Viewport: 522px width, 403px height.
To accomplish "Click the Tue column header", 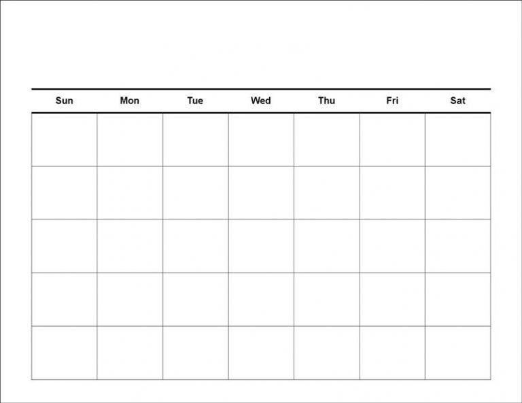I will pyautogui.click(x=195, y=101).
